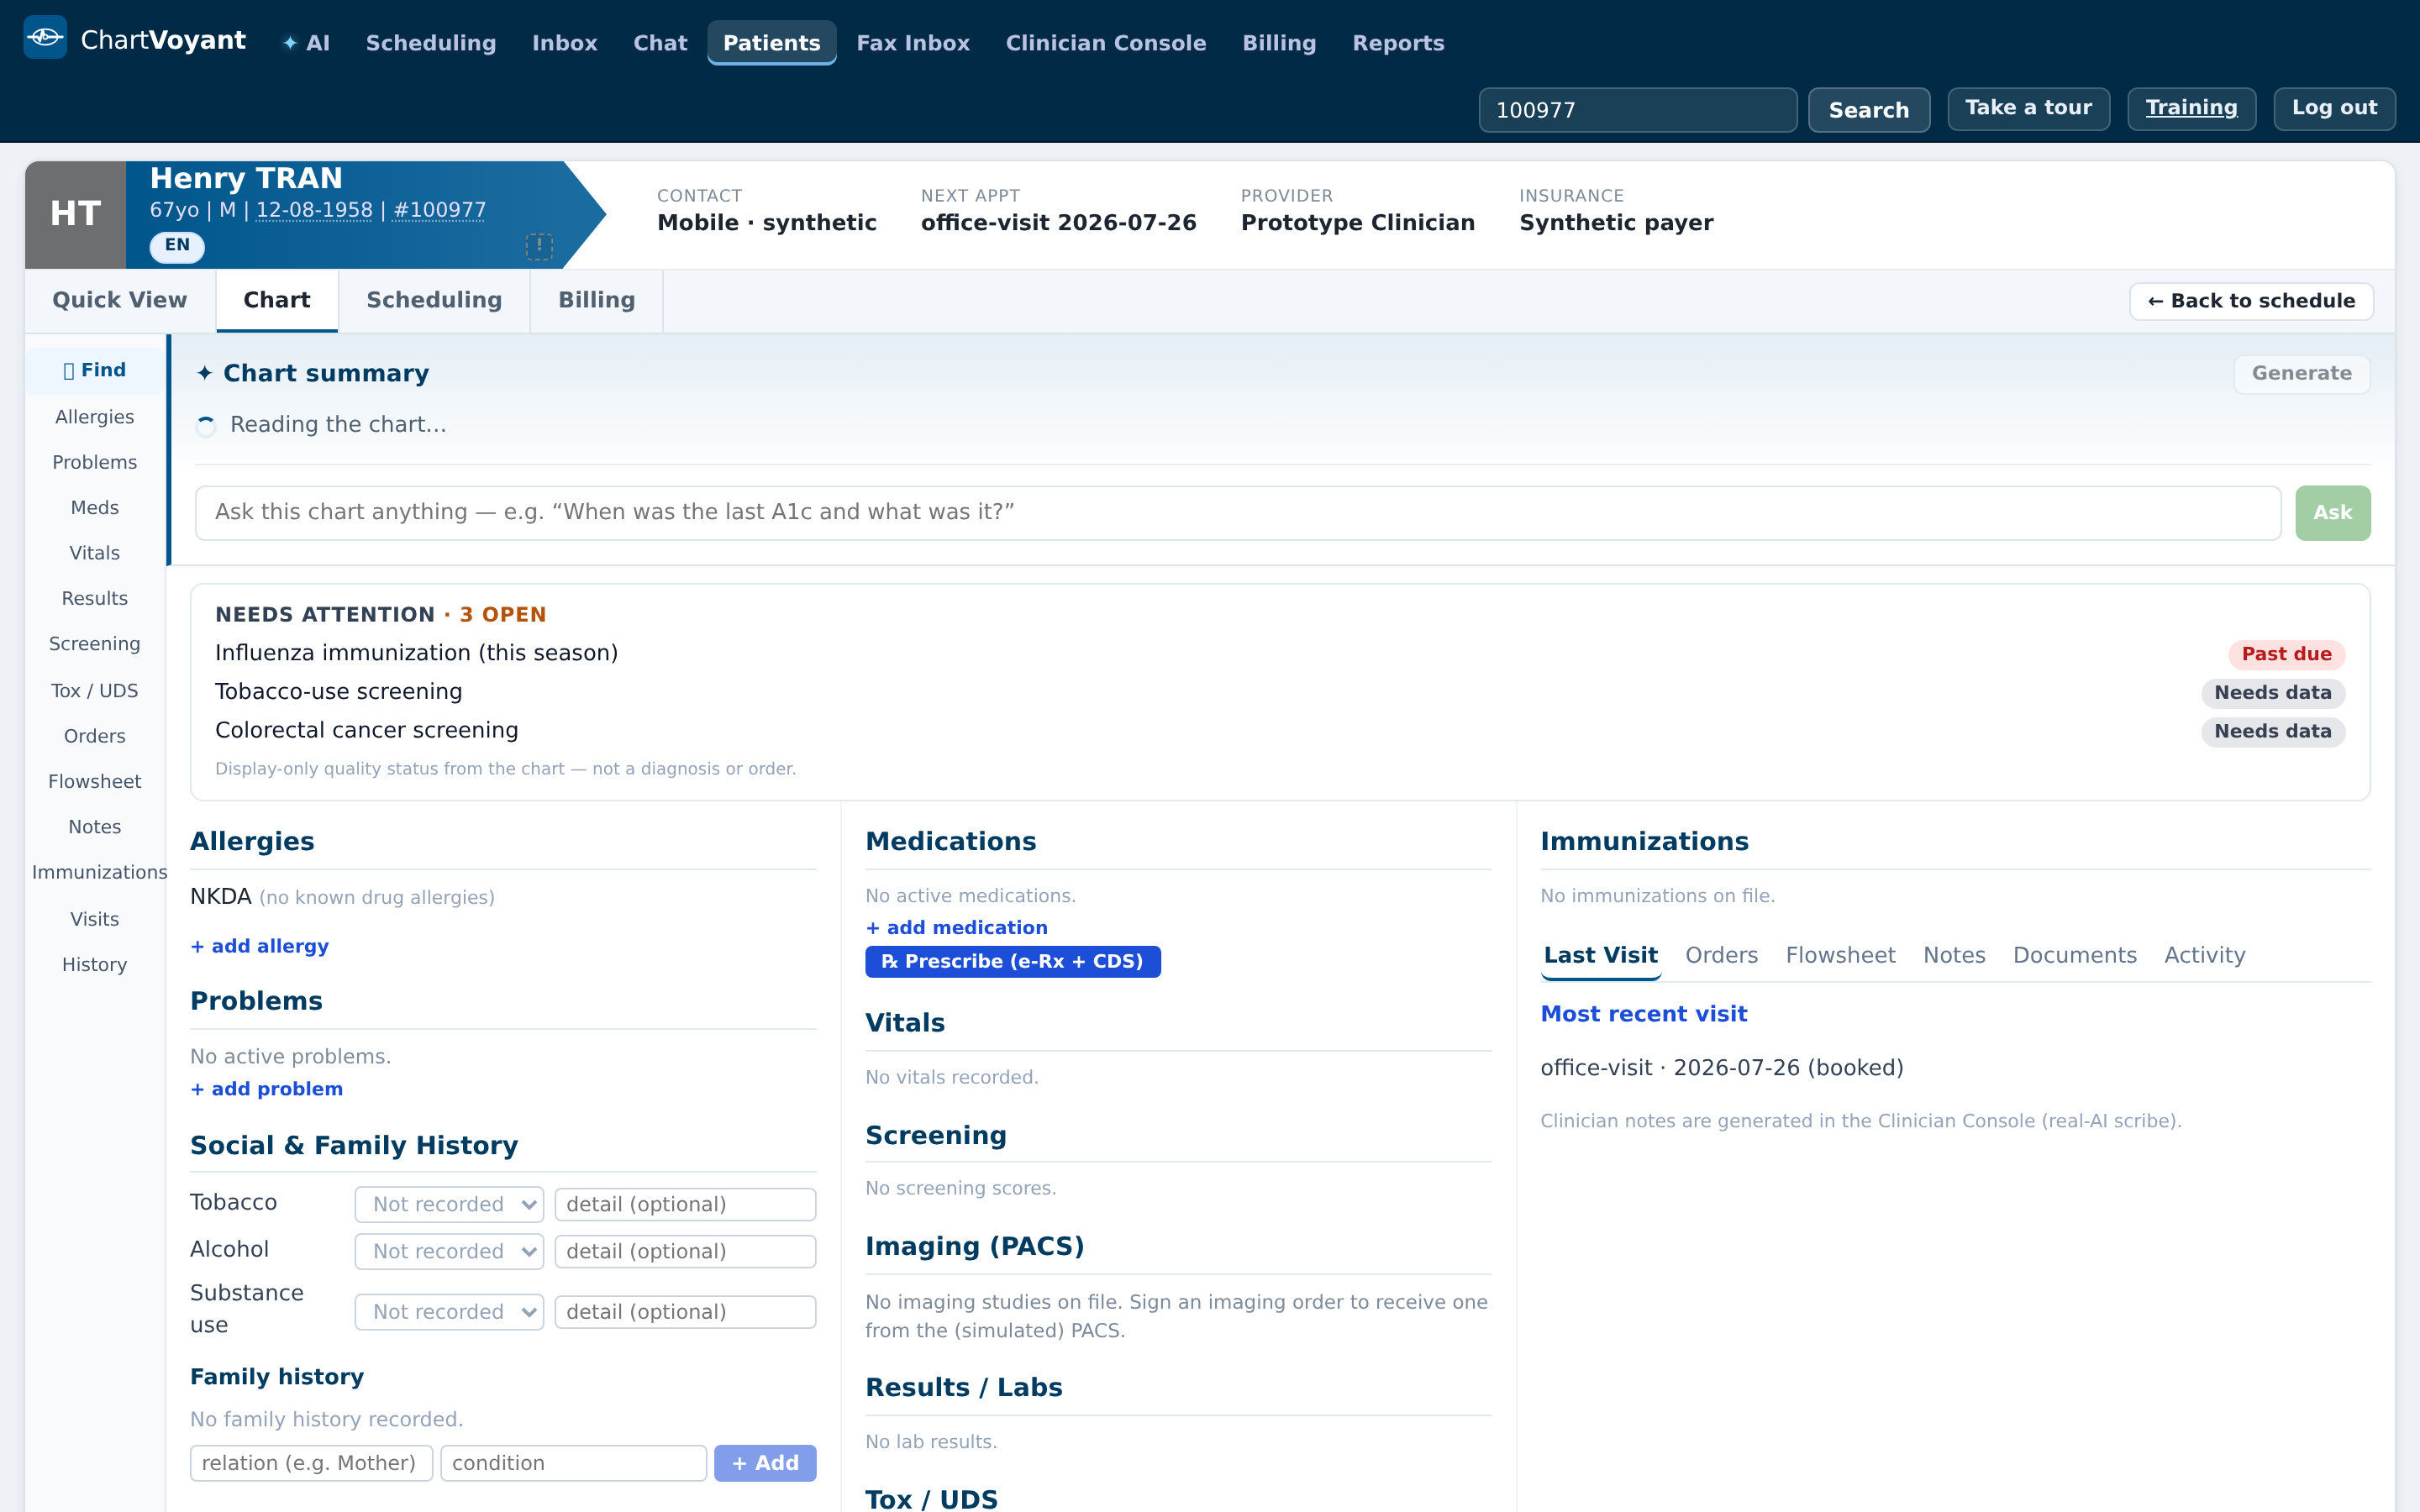Open the Most recent visit link
The image size is (2420, 1512).
tap(1643, 1014)
